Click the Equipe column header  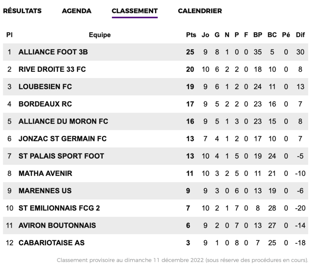tap(100, 35)
